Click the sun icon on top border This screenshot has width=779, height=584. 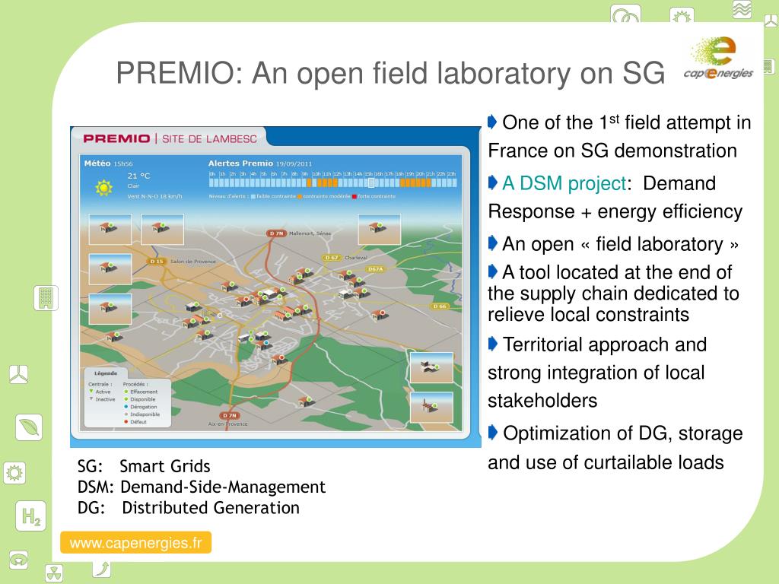point(682,15)
